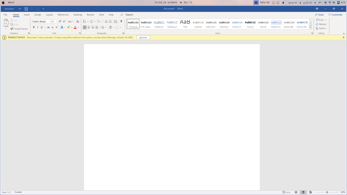Click the 120% zoom level

coord(343,192)
